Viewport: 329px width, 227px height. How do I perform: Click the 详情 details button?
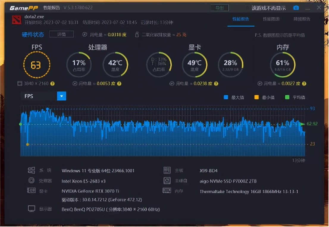tap(61, 34)
